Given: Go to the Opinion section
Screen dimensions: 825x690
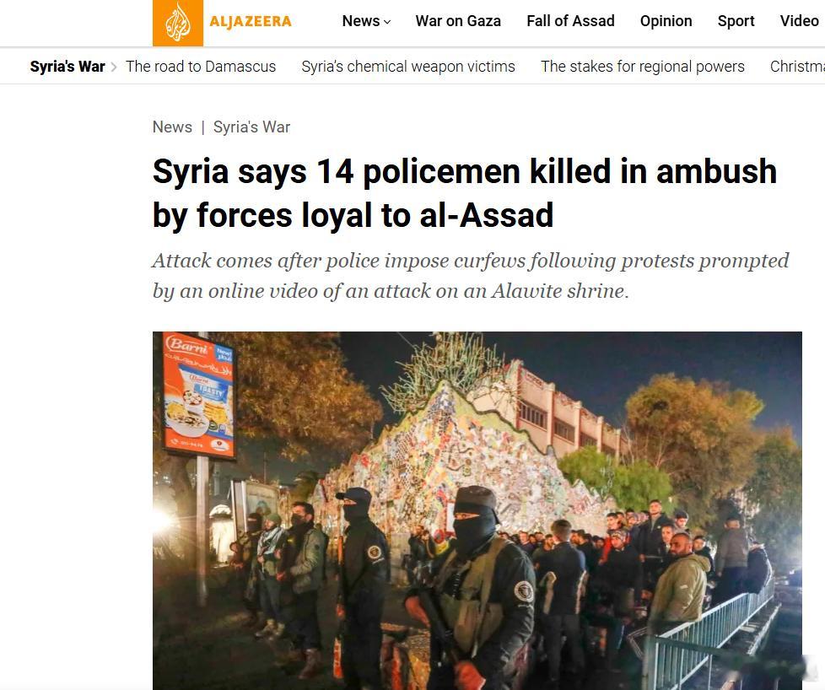Looking at the screenshot, I should (666, 21).
